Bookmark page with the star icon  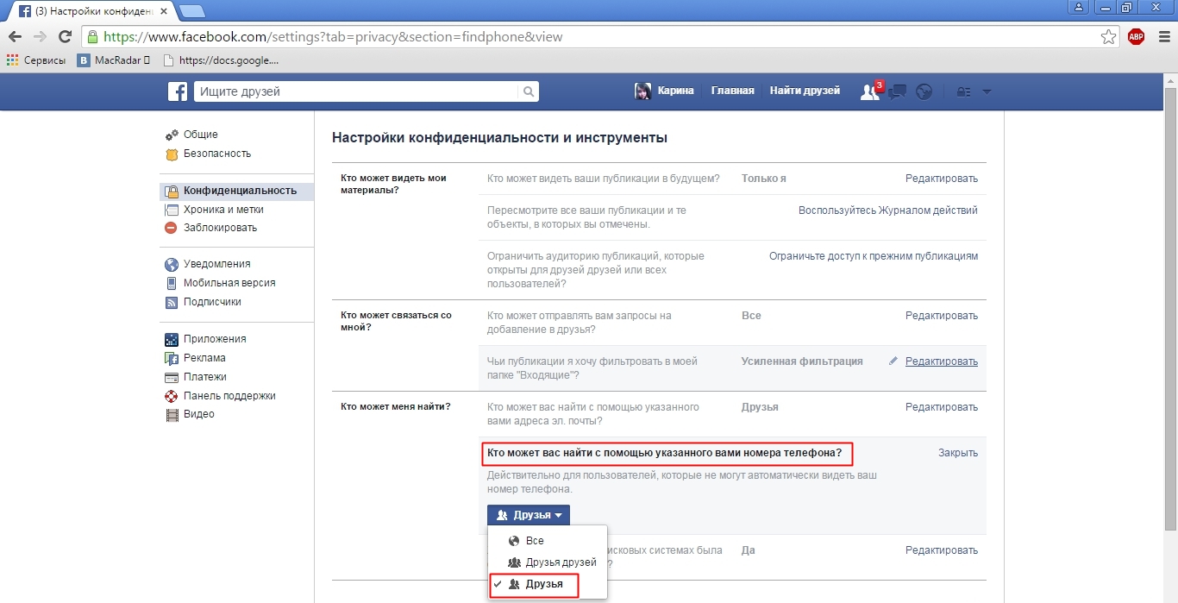pos(1109,36)
